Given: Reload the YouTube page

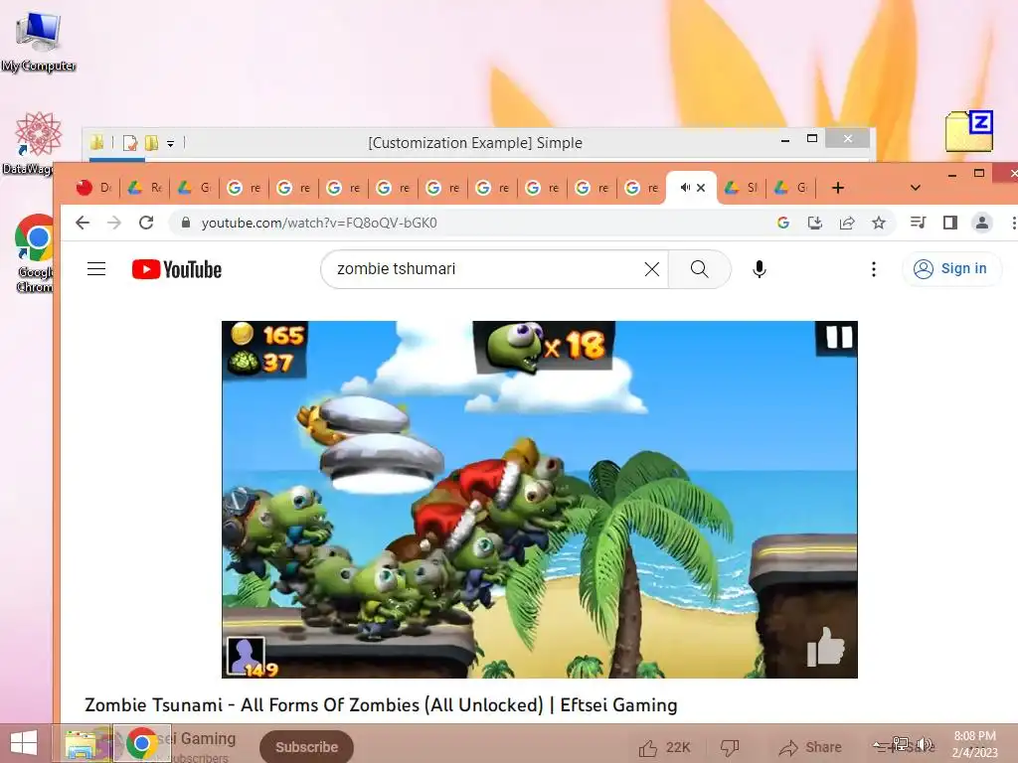Looking at the screenshot, I should [x=146, y=223].
